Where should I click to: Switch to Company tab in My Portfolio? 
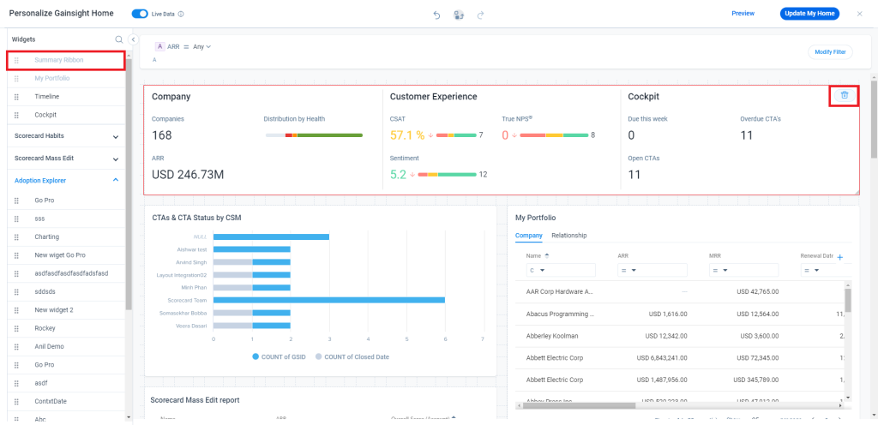(528, 236)
